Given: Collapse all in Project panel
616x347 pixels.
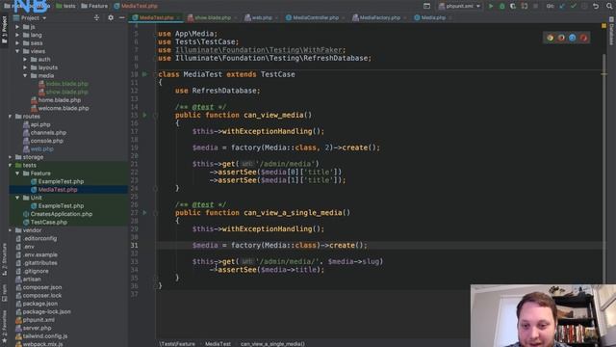Looking at the screenshot, I should [96, 17].
